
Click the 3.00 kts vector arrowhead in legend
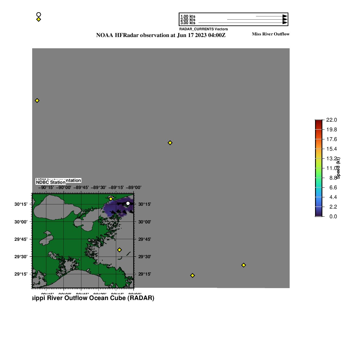[285, 23]
